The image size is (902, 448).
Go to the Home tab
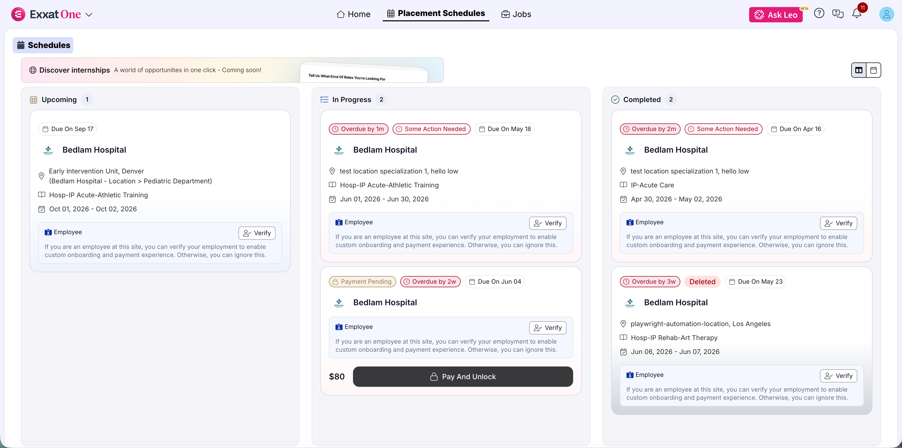353,14
